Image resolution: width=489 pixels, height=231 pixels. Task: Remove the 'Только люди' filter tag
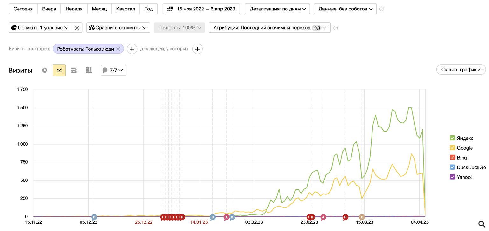[x=118, y=49]
